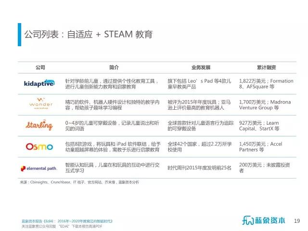Click the footer line 关注蓝象营公众号回复
Viewport: 308px width, 231px height.
[x=62, y=226]
